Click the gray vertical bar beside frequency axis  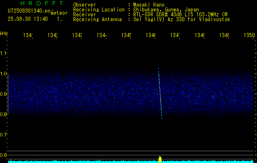(8, 94)
